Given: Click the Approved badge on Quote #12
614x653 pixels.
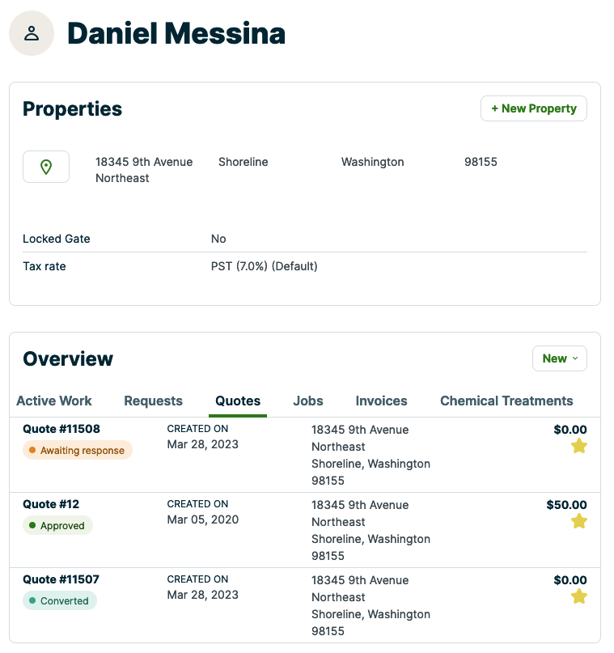Looking at the screenshot, I should tap(57, 525).
